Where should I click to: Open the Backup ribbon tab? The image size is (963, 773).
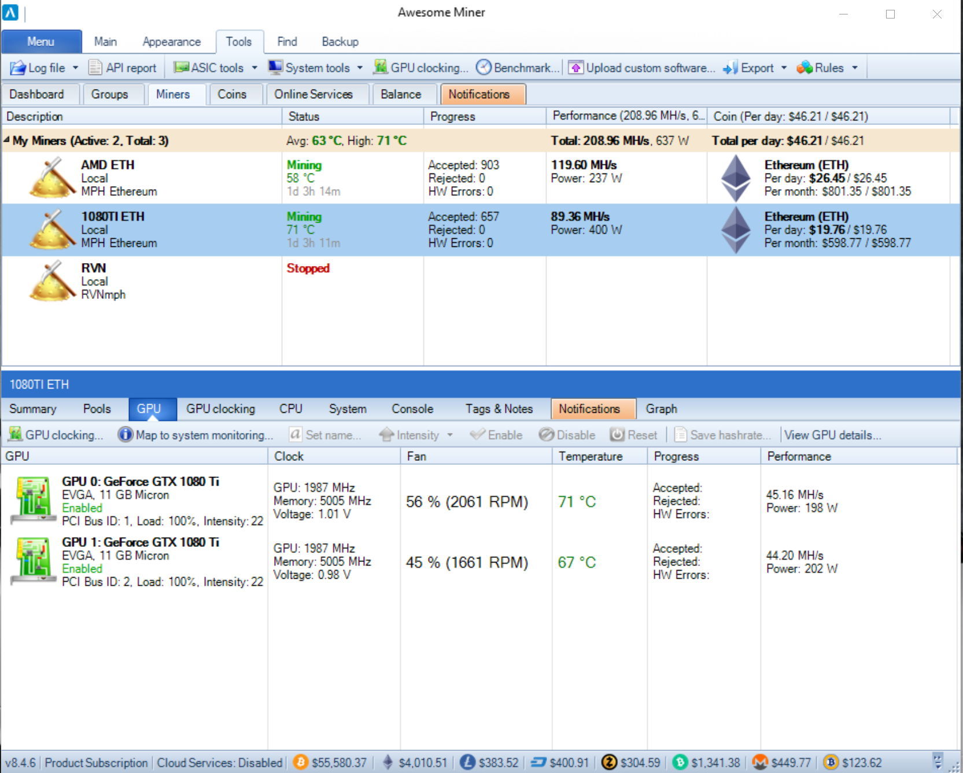click(340, 42)
